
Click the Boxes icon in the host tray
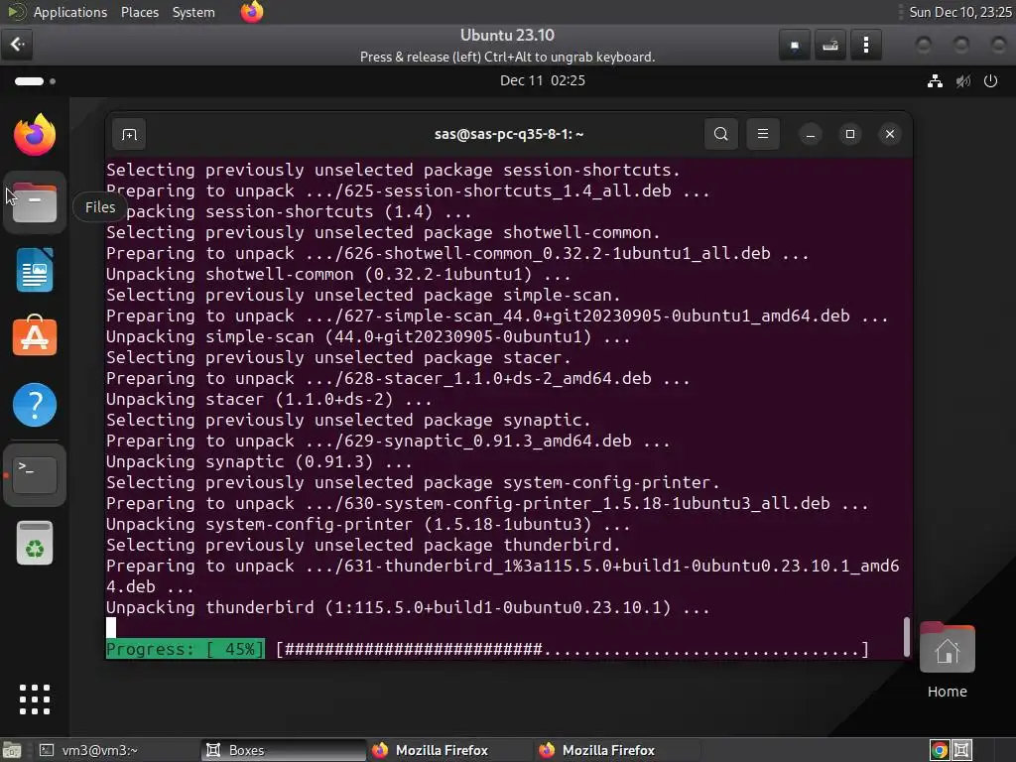coord(961,750)
